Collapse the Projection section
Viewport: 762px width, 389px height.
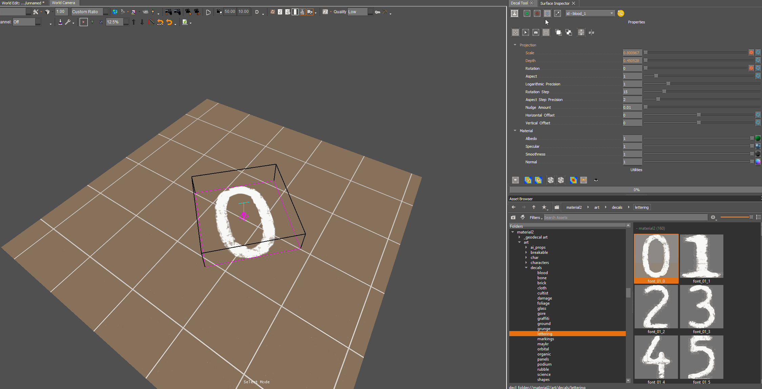click(x=515, y=45)
